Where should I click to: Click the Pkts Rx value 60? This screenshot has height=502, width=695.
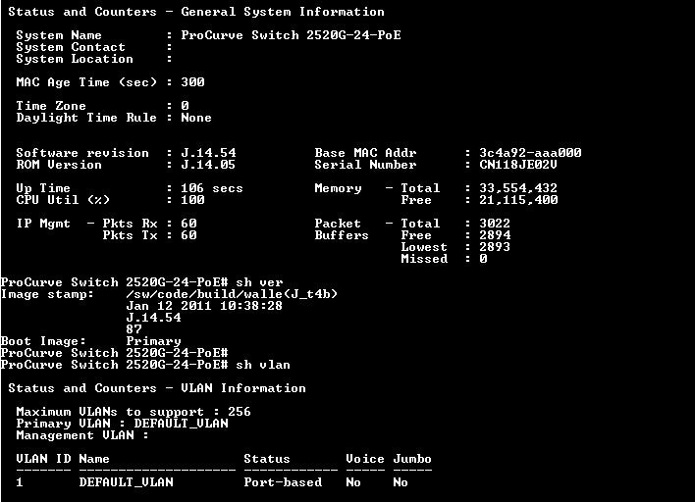pos(188,224)
